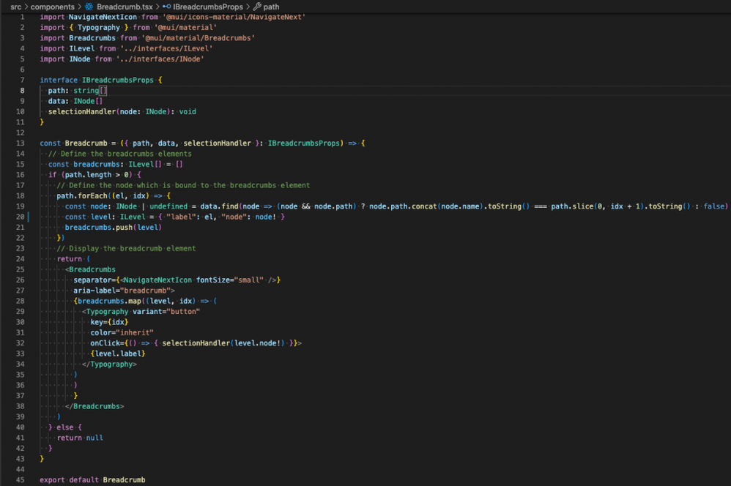Viewport: 731px width, 486px height.
Task: Open the IBreadcrumbsProps breadcrumb symbol
Action: pyautogui.click(x=208, y=7)
